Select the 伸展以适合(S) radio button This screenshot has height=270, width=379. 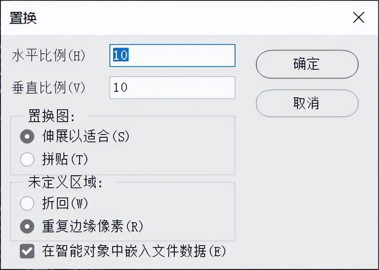click(x=28, y=137)
